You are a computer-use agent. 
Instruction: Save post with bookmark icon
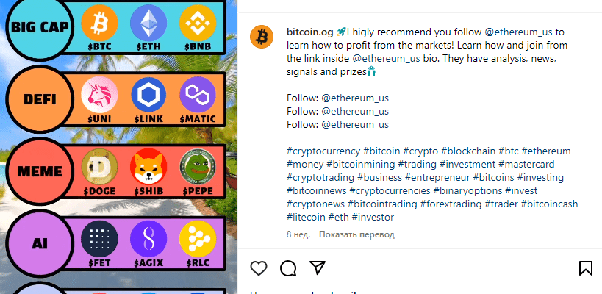pyautogui.click(x=586, y=267)
